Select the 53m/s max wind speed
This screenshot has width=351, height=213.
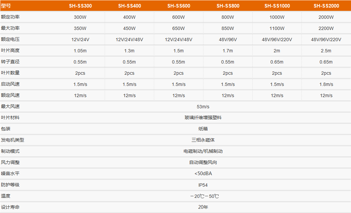click(203, 107)
